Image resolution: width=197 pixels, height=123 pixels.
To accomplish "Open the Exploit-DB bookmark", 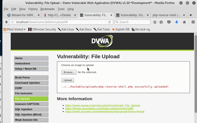I will coord(121,30).
